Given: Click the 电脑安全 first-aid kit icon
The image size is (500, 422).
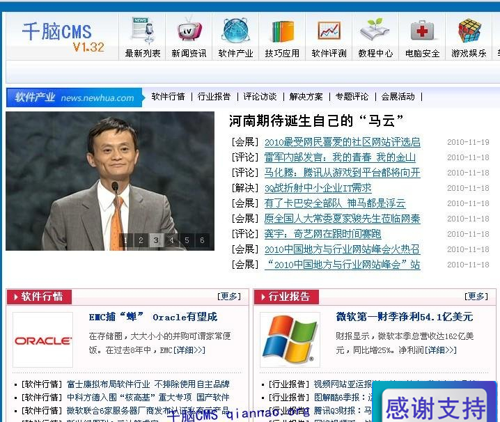Looking at the screenshot, I should point(422,31).
